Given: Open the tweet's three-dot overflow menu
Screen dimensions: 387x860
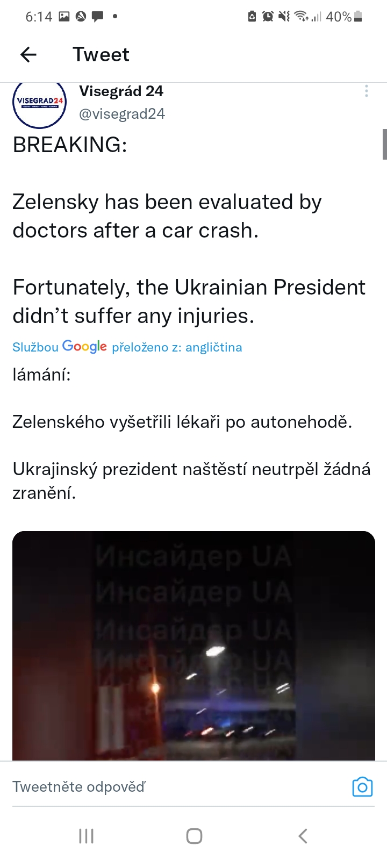Looking at the screenshot, I should pos(367,91).
